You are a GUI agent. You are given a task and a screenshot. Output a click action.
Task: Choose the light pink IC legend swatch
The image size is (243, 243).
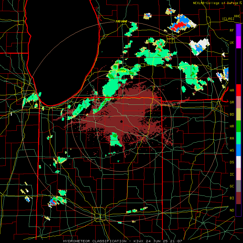238,174
